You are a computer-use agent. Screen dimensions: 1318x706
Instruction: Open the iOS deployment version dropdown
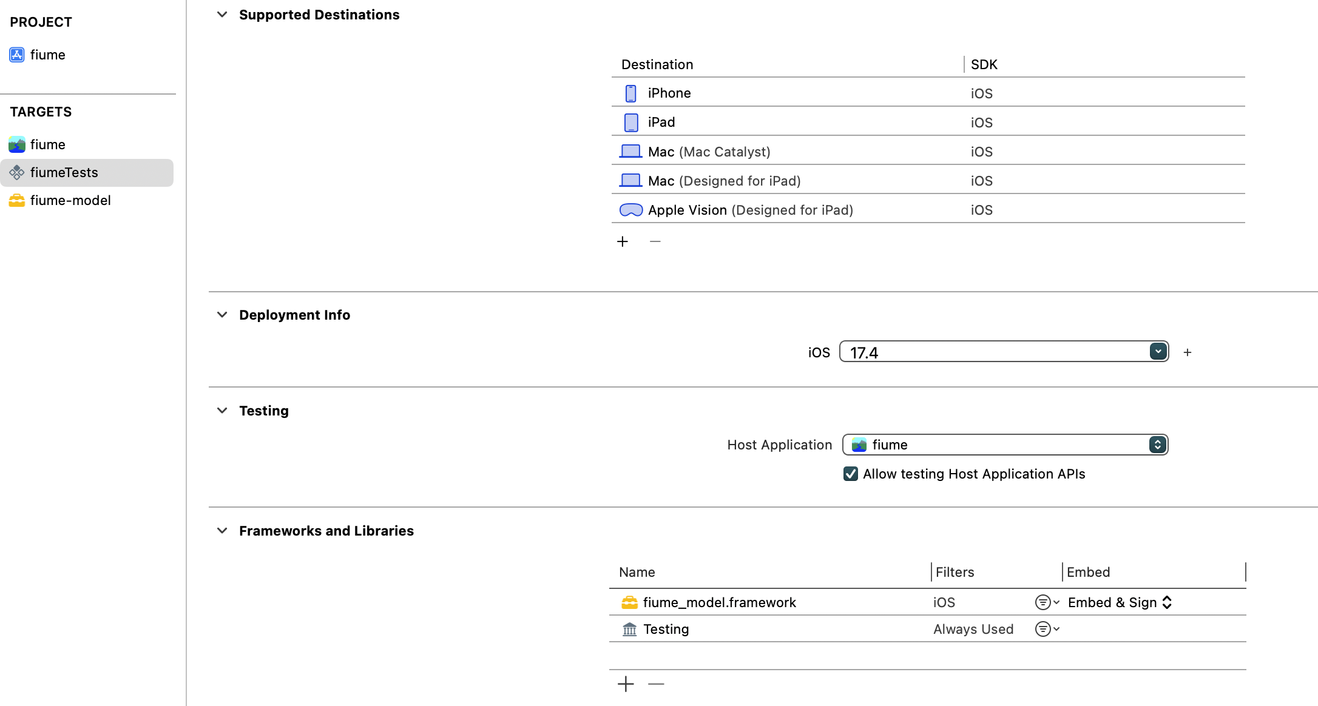click(1158, 352)
